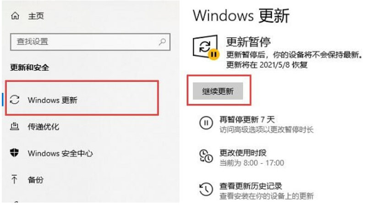Click the shield icon for Windows 安全中心
Image resolution: width=372 pixels, height=206 pixels.
(x=15, y=153)
